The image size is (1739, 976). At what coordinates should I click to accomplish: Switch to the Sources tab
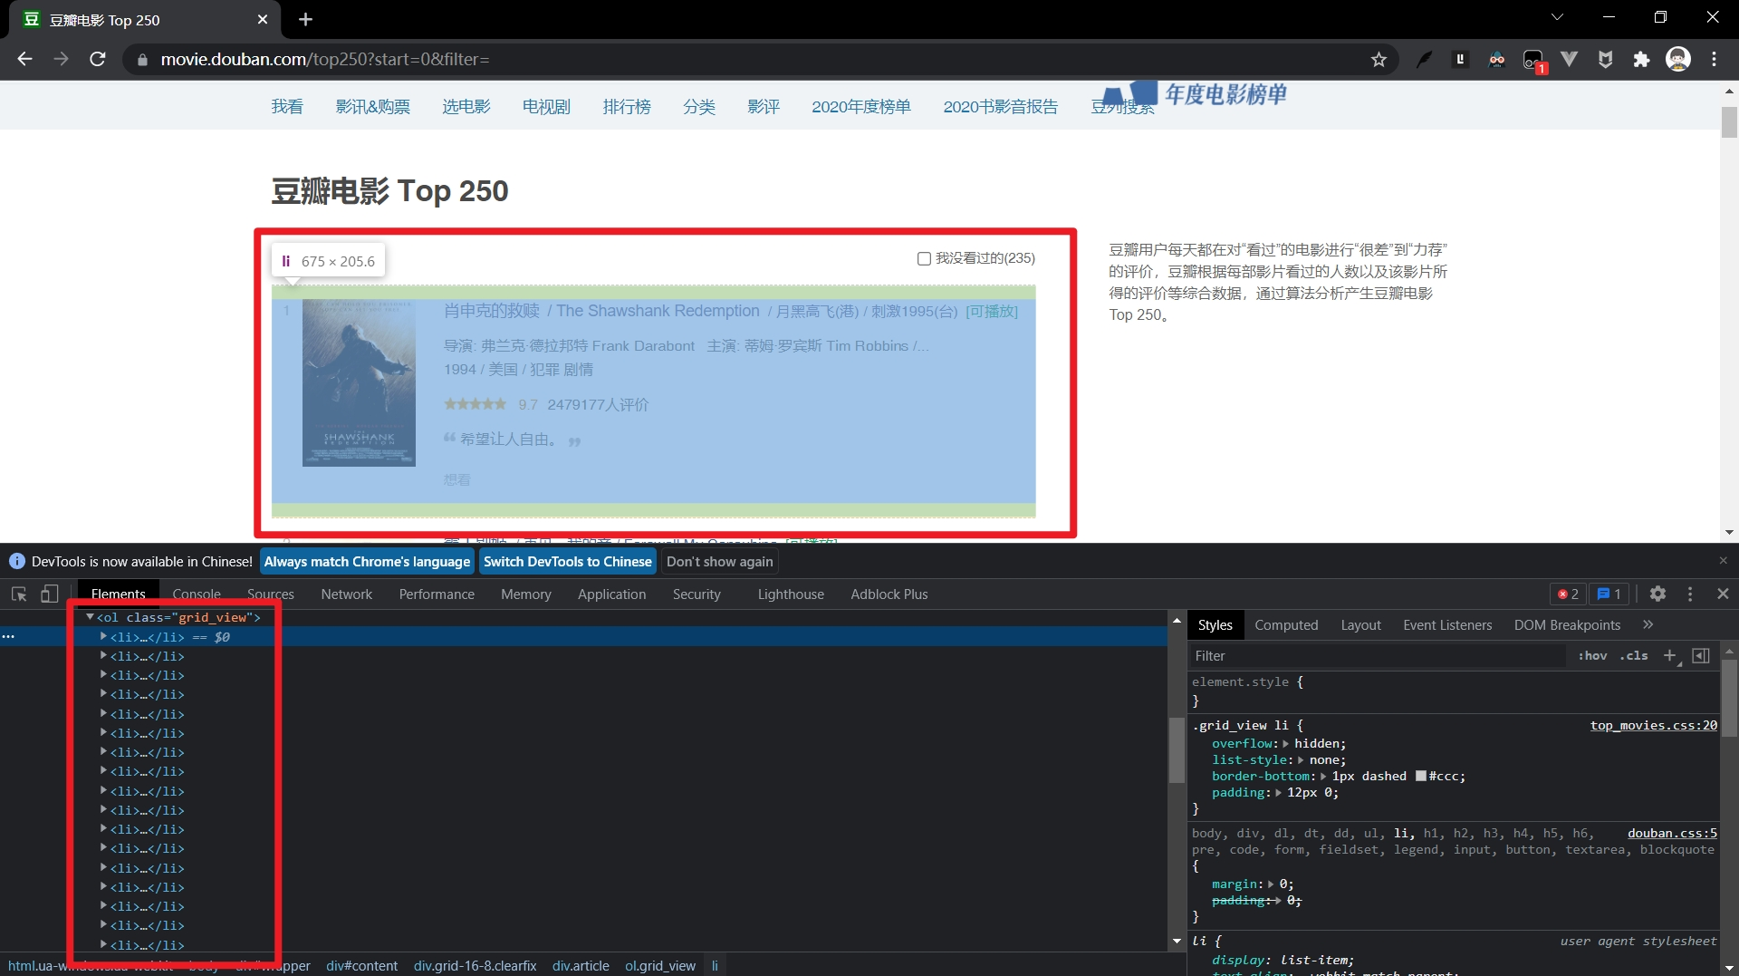click(271, 594)
